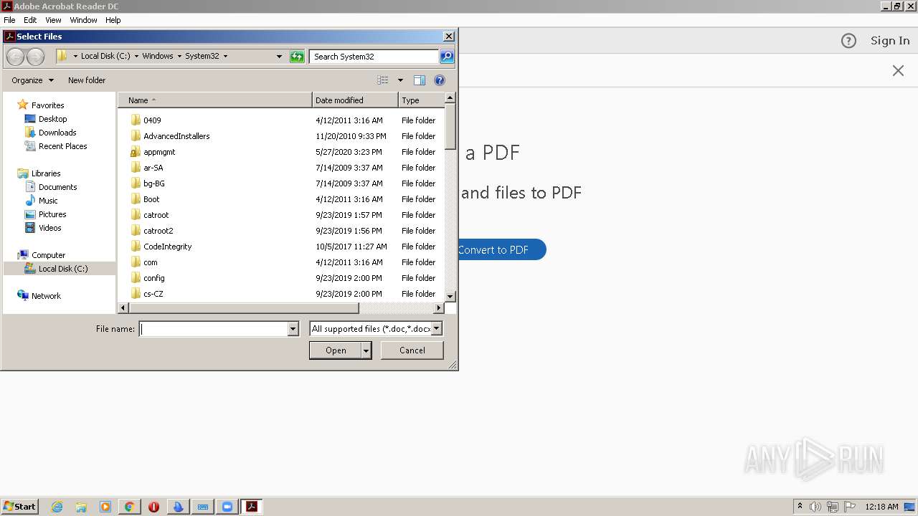Select the AdvancedInstallers folder row
The image size is (918, 516).
[281, 136]
